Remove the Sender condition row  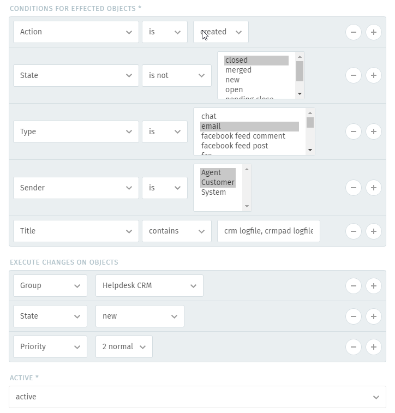pyautogui.click(x=354, y=188)
